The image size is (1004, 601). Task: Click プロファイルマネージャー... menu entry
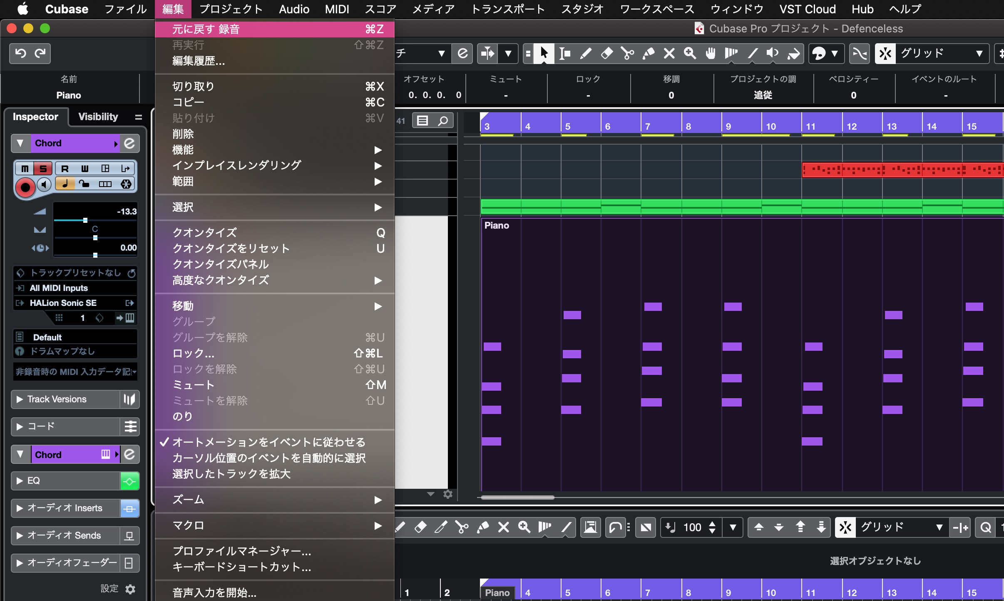(275, 551)
